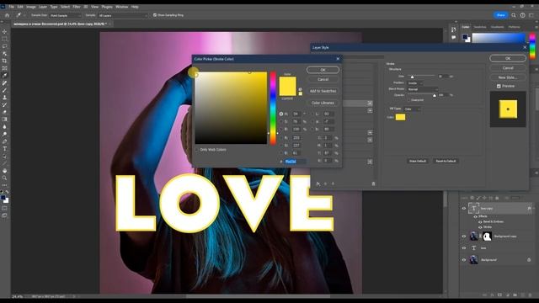Open the Window menu
This screenshot has height=303, width=539.
click(x=121, y=7)
